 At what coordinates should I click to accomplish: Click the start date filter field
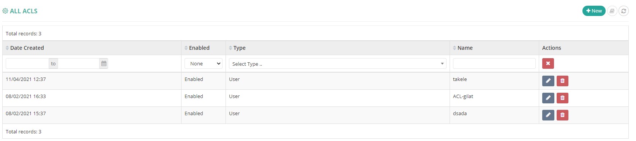coord(27,63)
